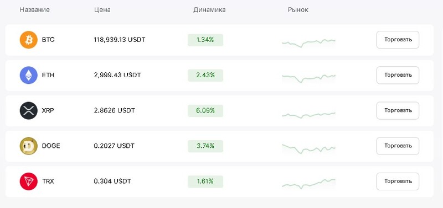Click the Динамика column header
The image size is (443, 208).
pos(209,10)
